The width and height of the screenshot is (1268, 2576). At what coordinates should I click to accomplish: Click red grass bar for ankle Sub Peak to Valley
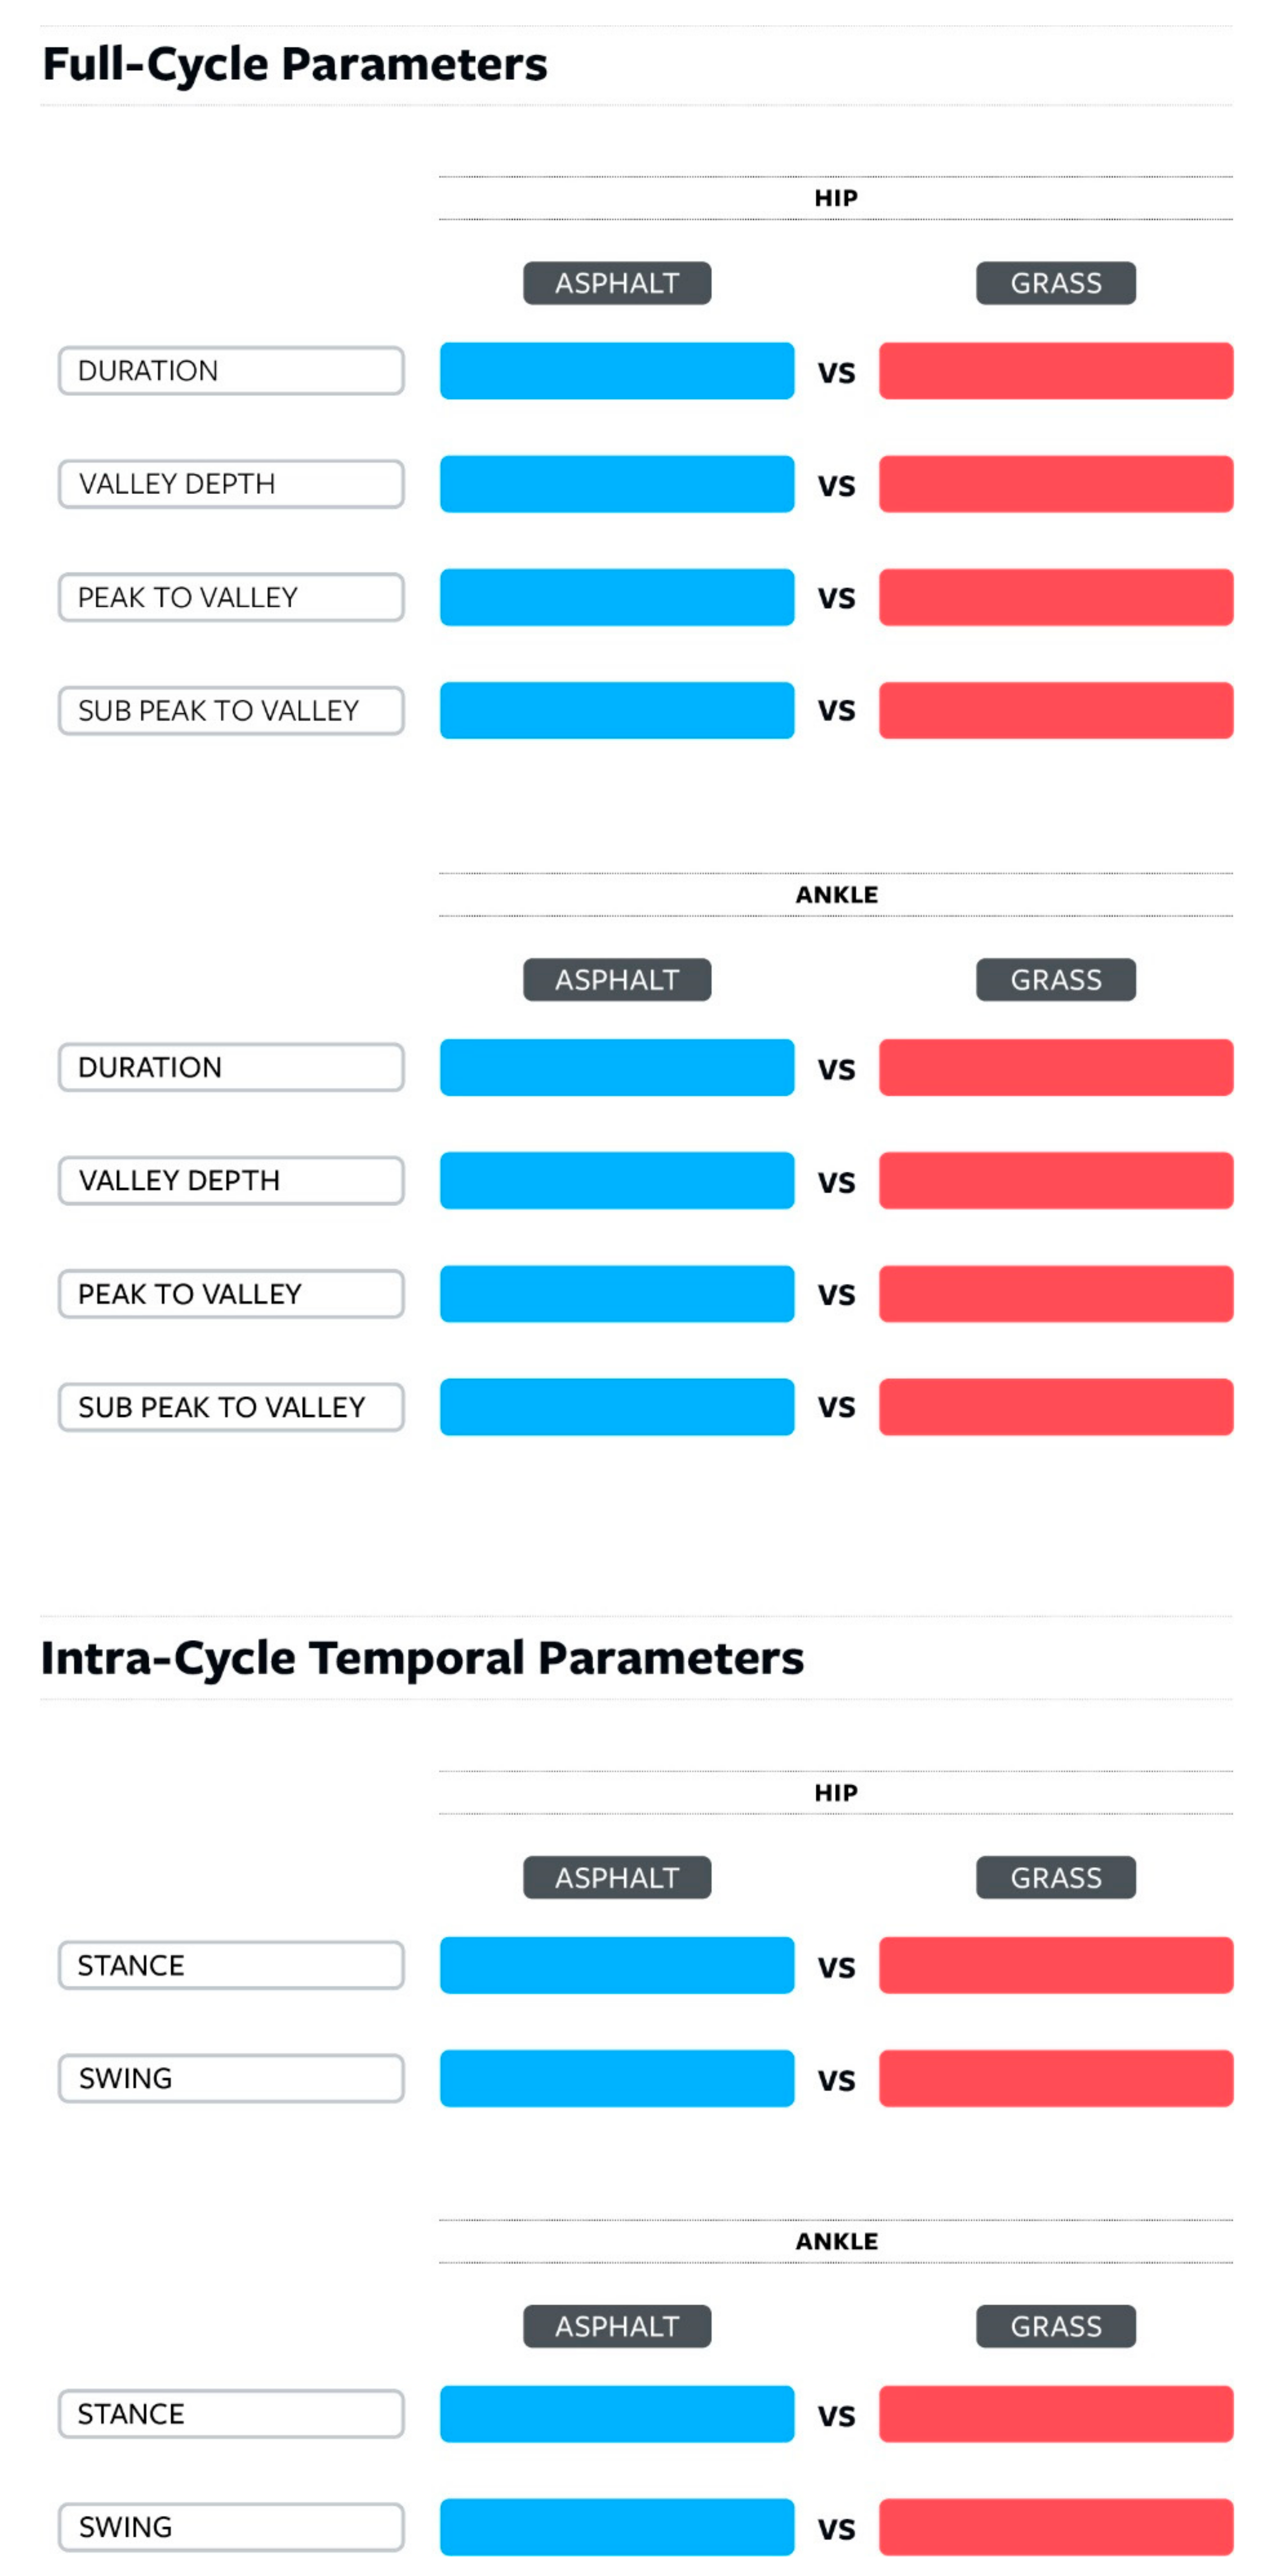pos(1055,1407)
